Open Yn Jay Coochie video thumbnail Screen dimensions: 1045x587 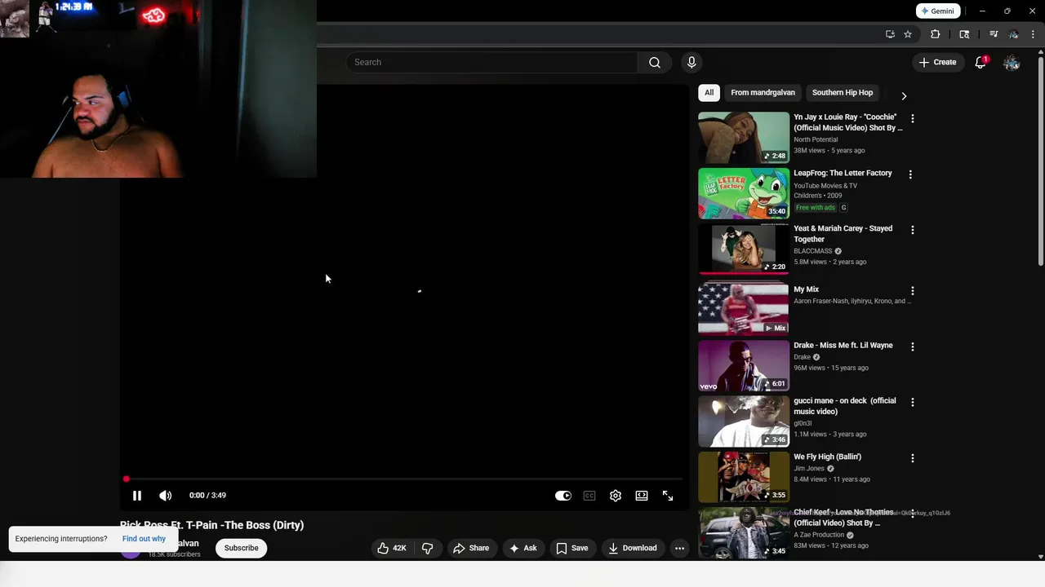744,138
